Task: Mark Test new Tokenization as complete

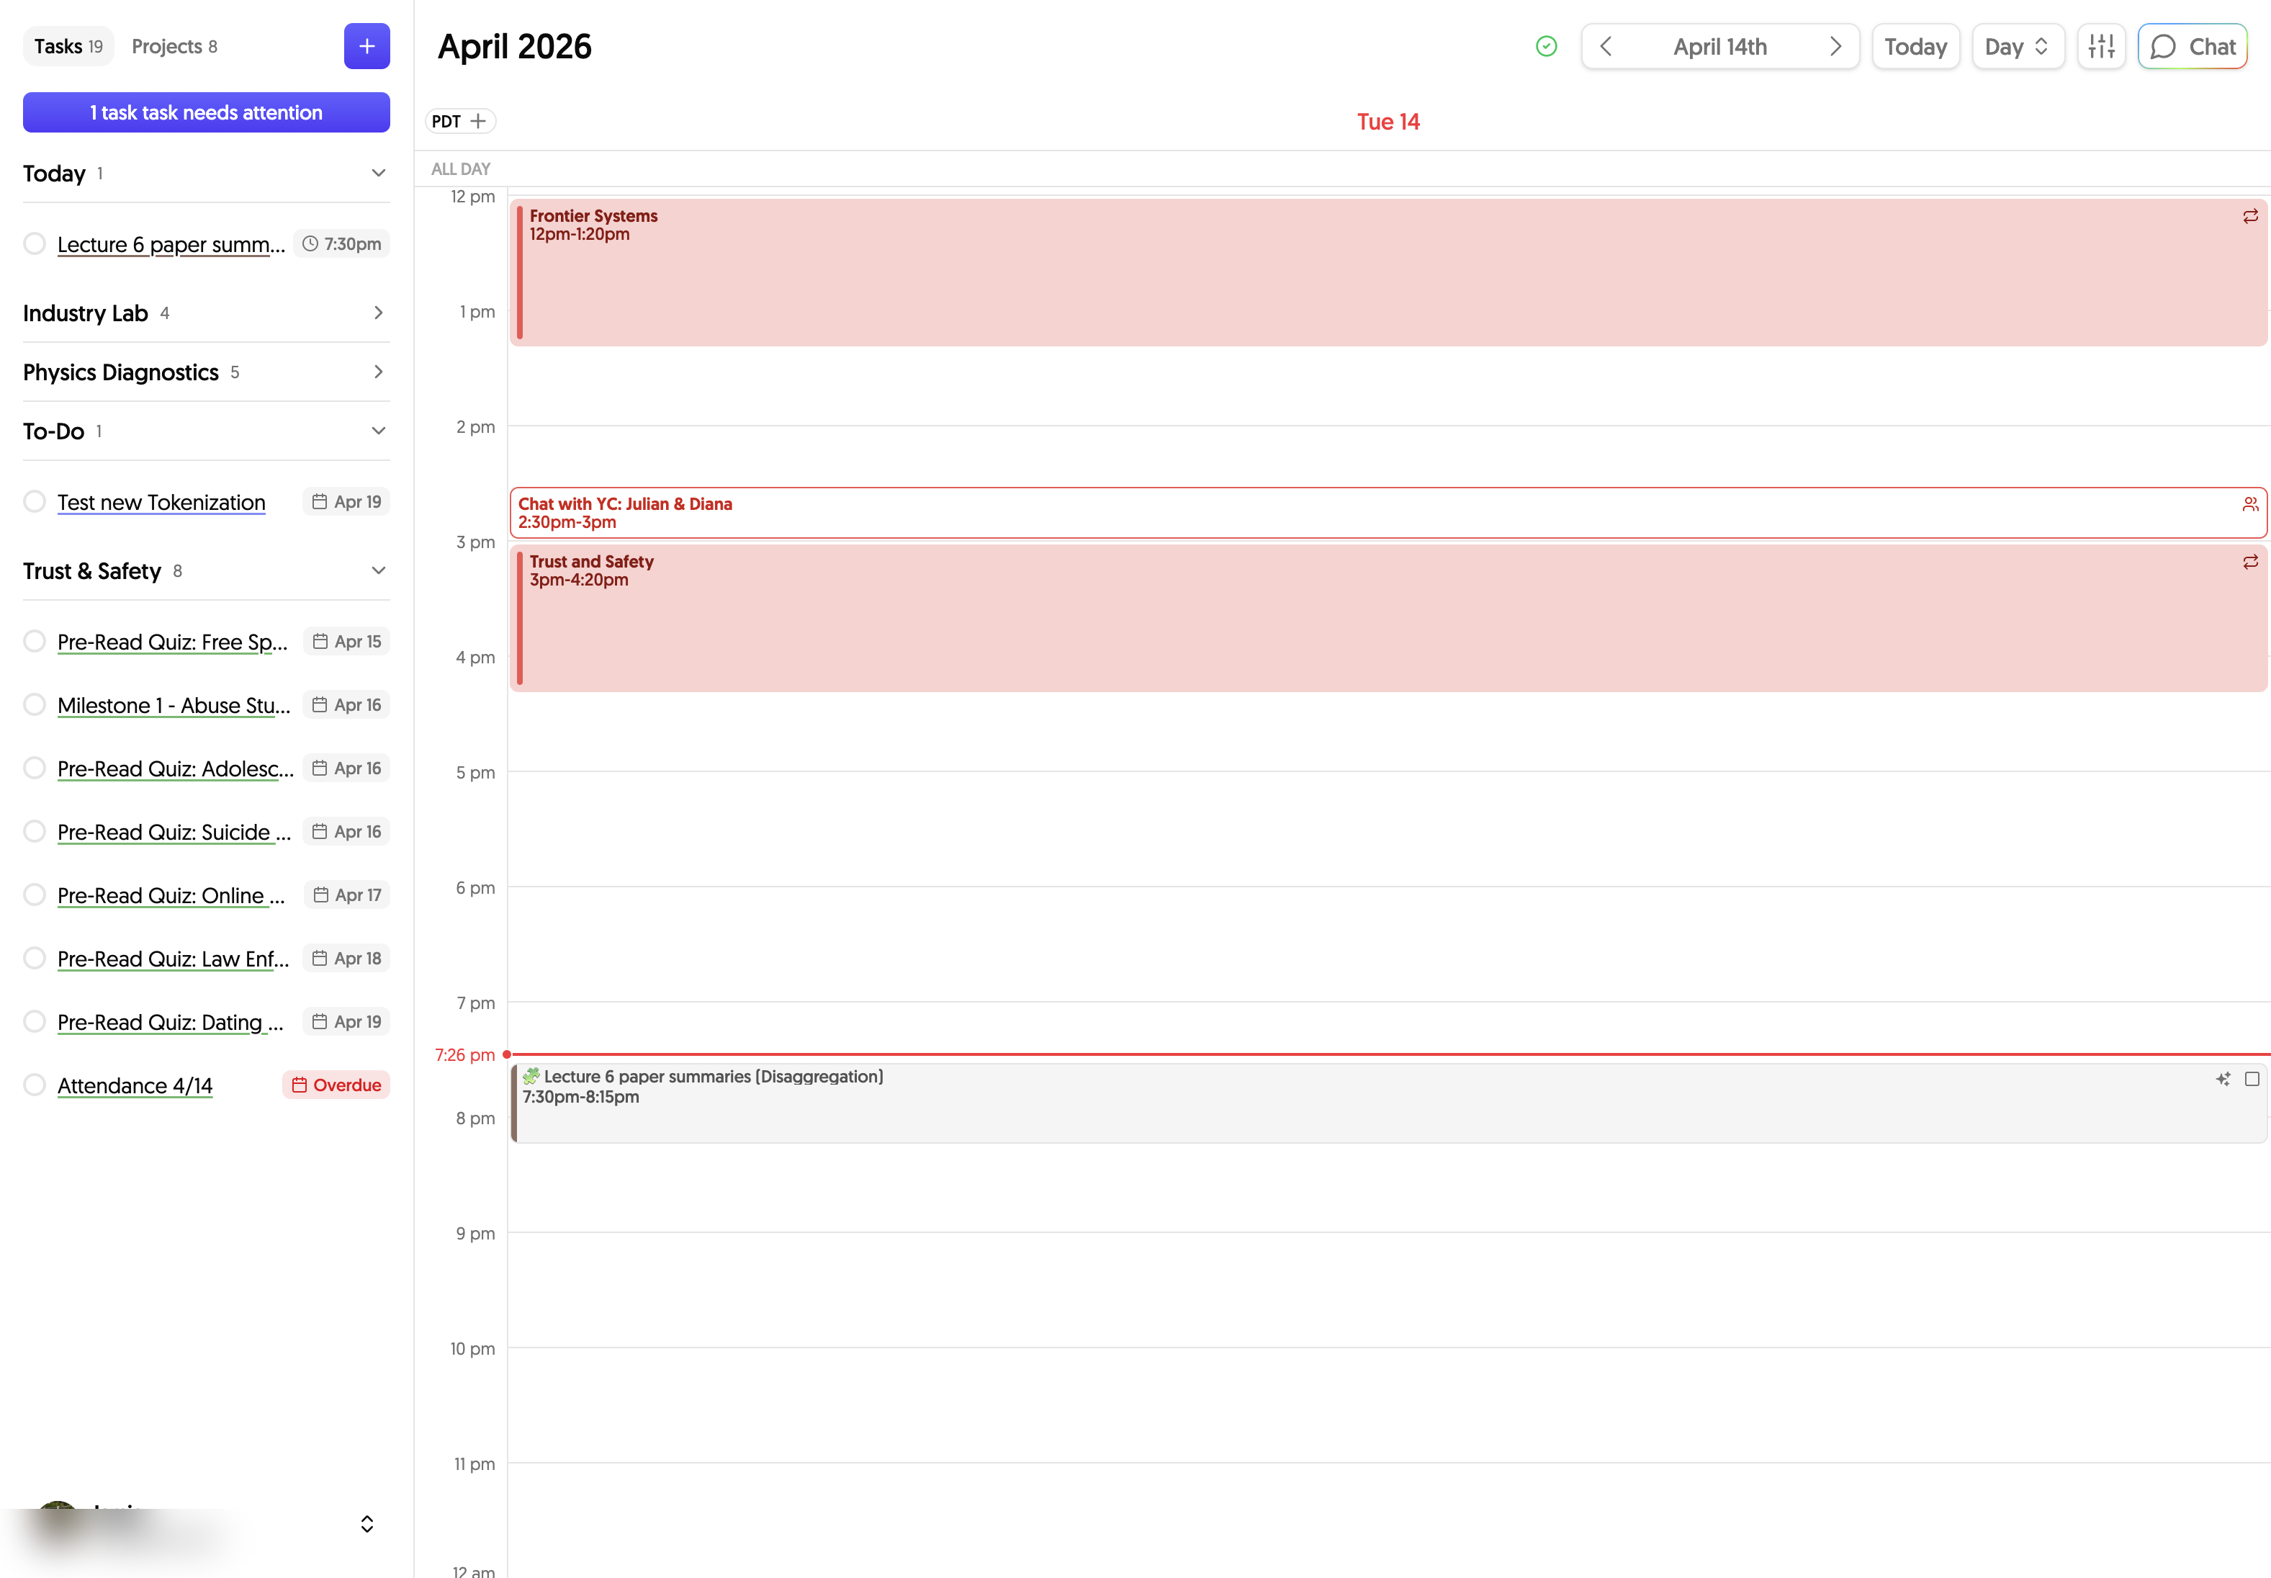Action: (35, 501)
